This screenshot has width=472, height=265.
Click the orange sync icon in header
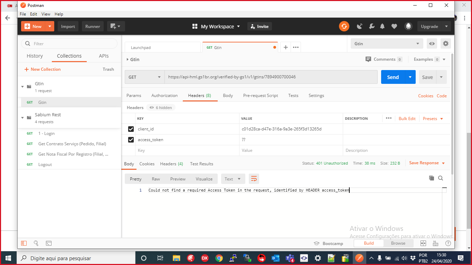344,26
